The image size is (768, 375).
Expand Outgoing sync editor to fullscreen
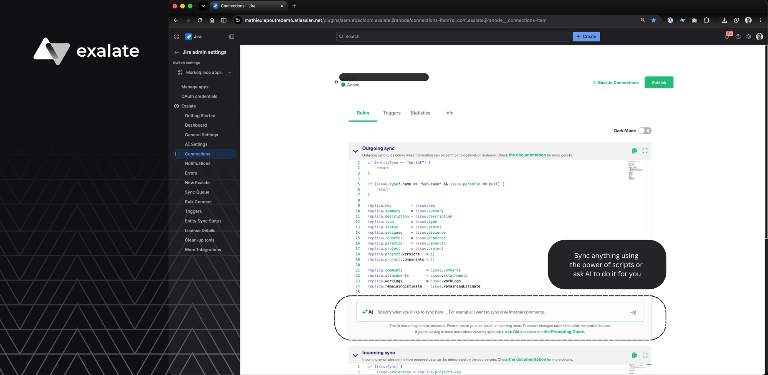pyautogui.click(x=645, y=151)
